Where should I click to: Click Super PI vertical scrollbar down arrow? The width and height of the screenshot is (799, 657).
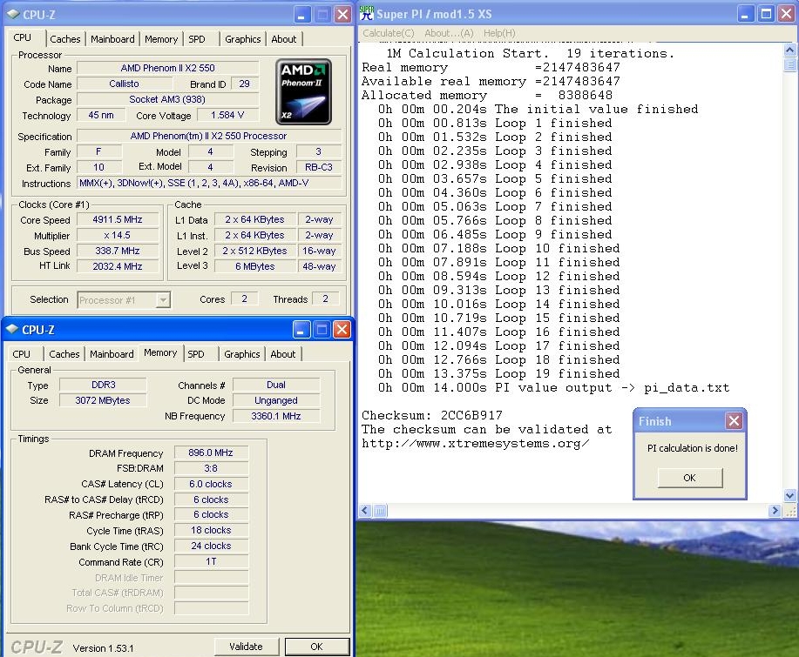click(790, 496)
